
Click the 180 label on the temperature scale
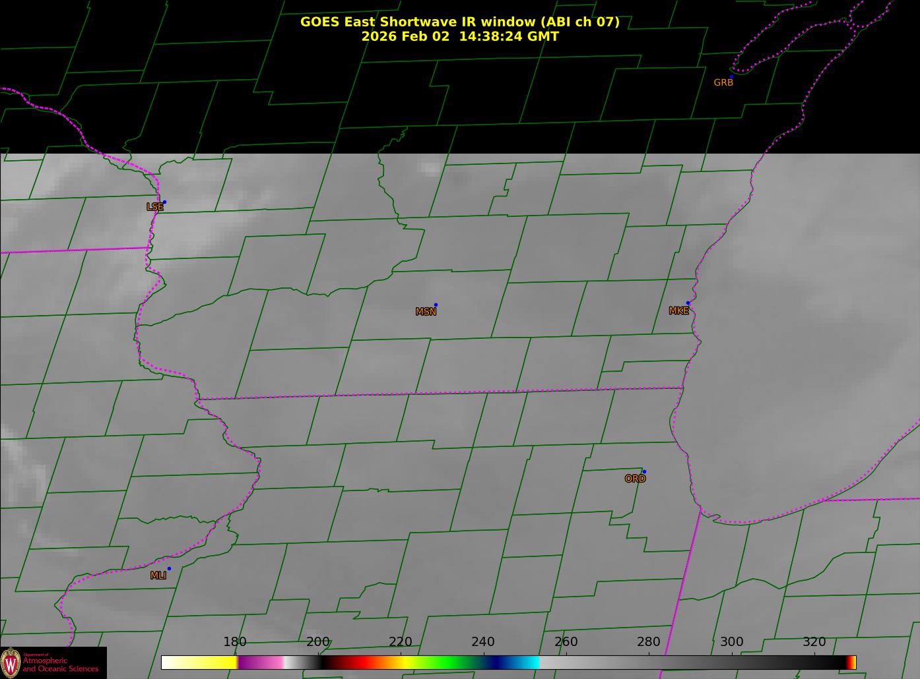235,642
